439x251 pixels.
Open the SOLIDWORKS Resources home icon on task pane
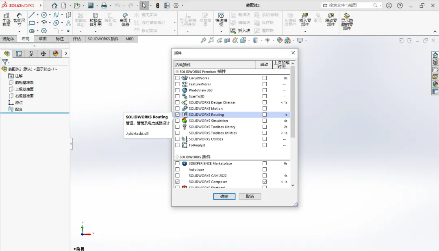pyautogui.click(x=435, y=55)
